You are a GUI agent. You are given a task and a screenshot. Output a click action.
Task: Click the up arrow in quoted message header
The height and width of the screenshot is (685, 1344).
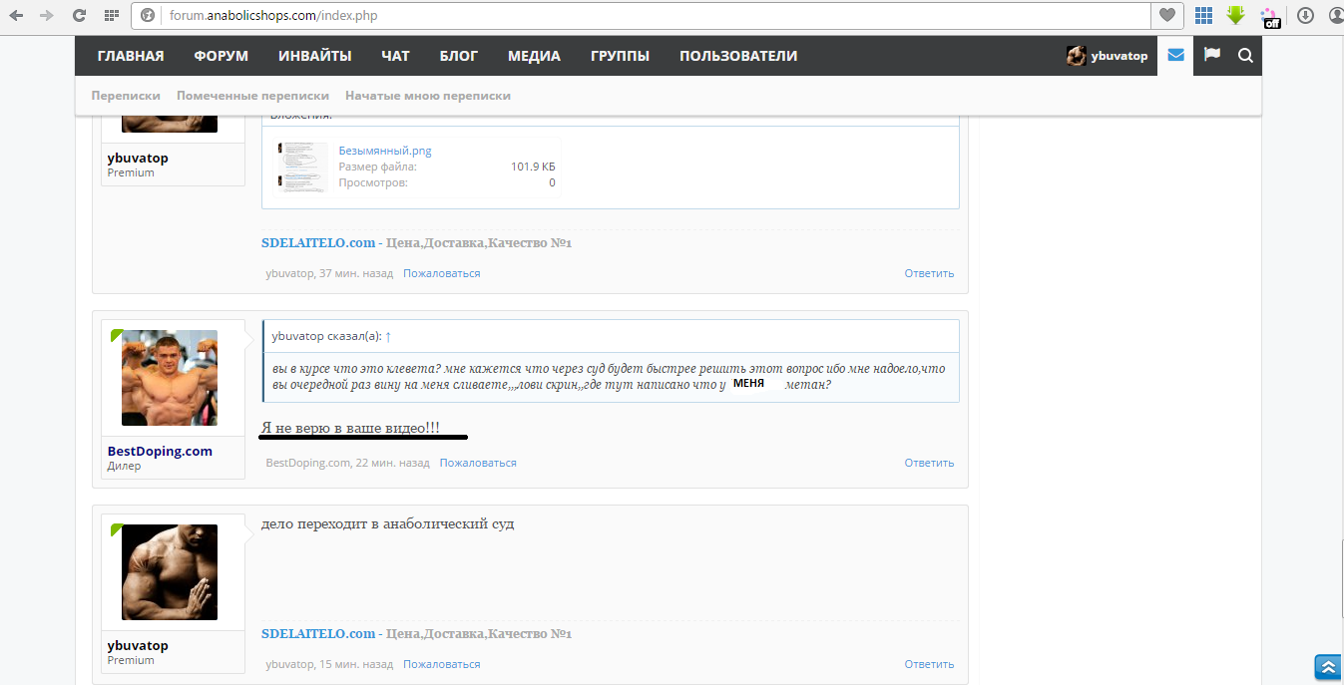pyautogui.click(x=388, y=336)
